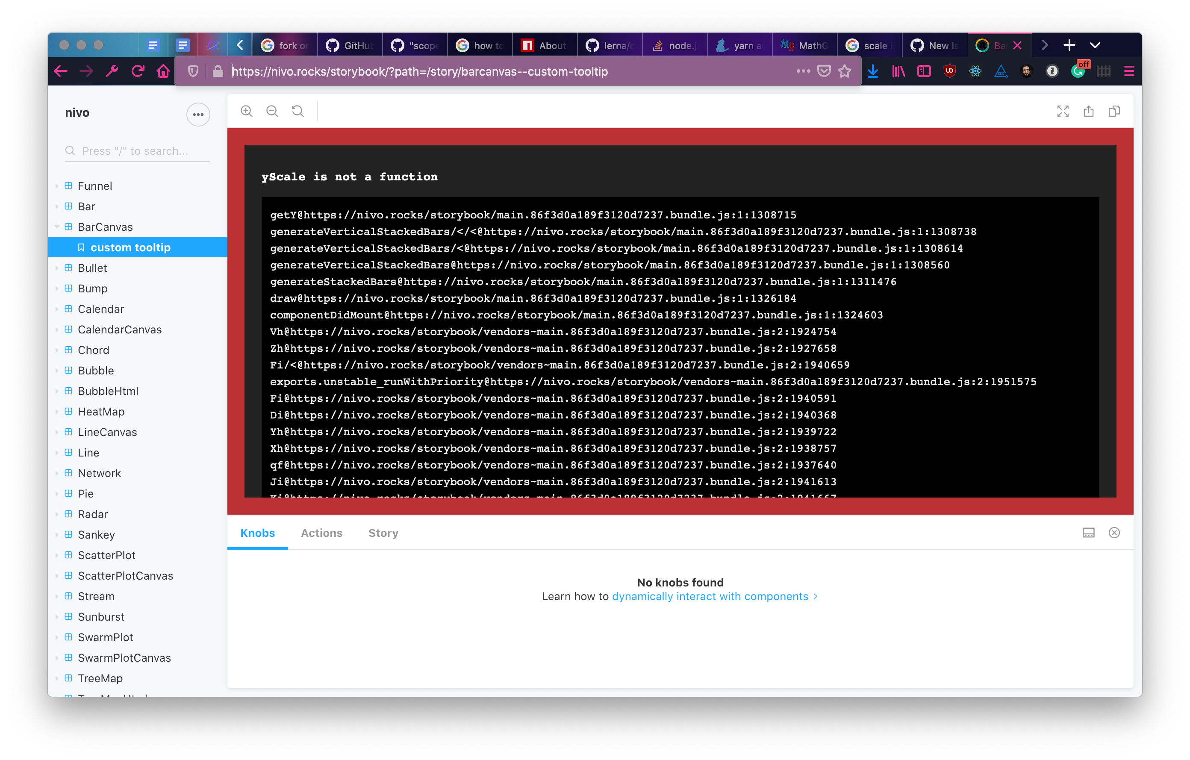Copy the canvas link
This screenshot has height=760, width=1190.
click(1114, 111)
